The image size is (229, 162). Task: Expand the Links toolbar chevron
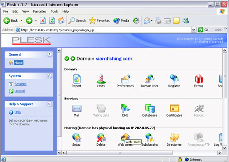coord(225,28)
